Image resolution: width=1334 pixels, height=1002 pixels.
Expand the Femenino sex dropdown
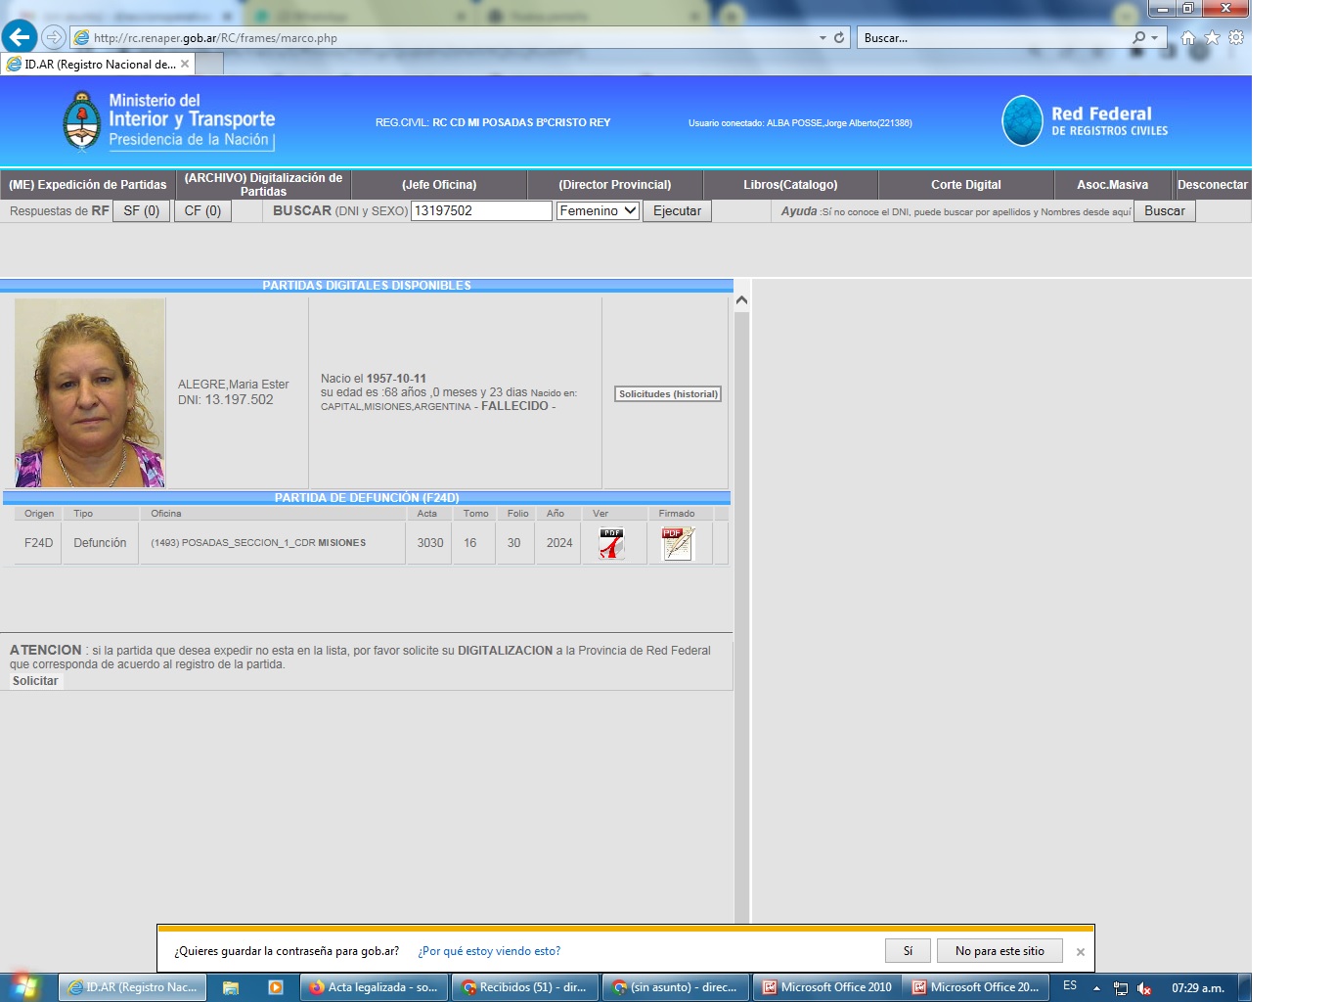598,210
